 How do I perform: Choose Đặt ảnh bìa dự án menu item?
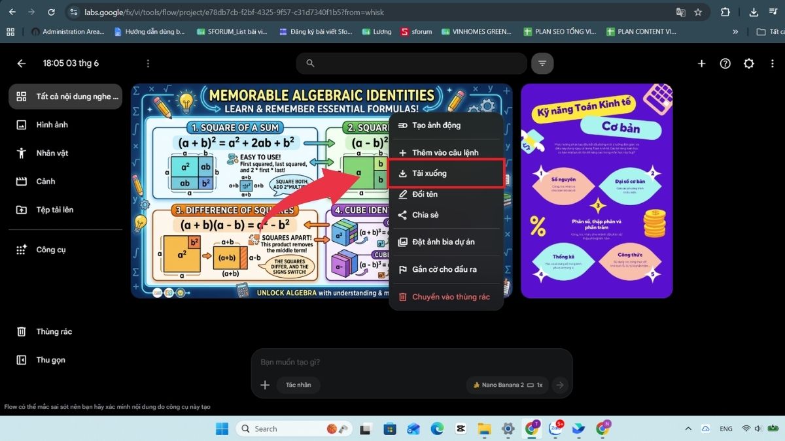[x=446, y=242]
